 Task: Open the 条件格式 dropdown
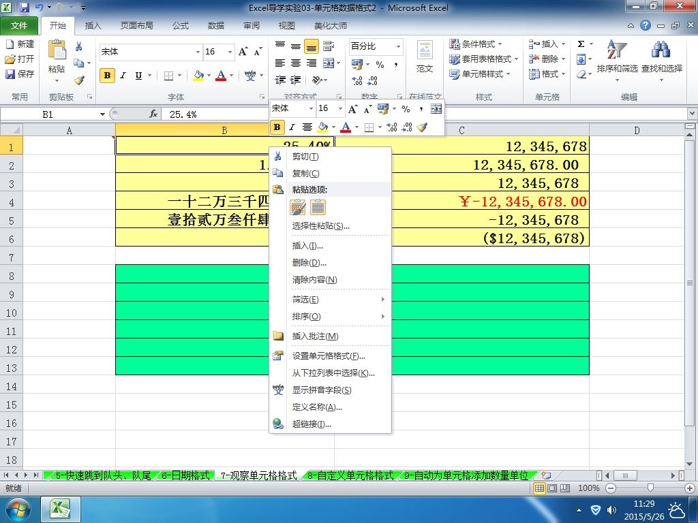pos(475,44)
